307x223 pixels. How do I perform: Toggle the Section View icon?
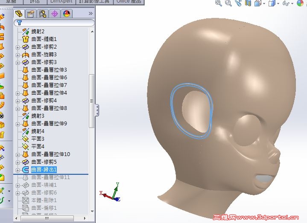248,3
